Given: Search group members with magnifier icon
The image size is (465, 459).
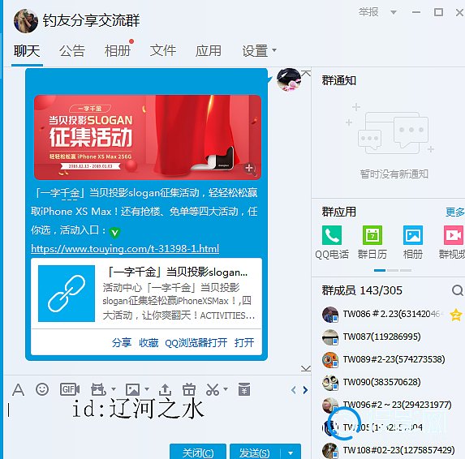Looking at the screenshot, I should 457,290.
